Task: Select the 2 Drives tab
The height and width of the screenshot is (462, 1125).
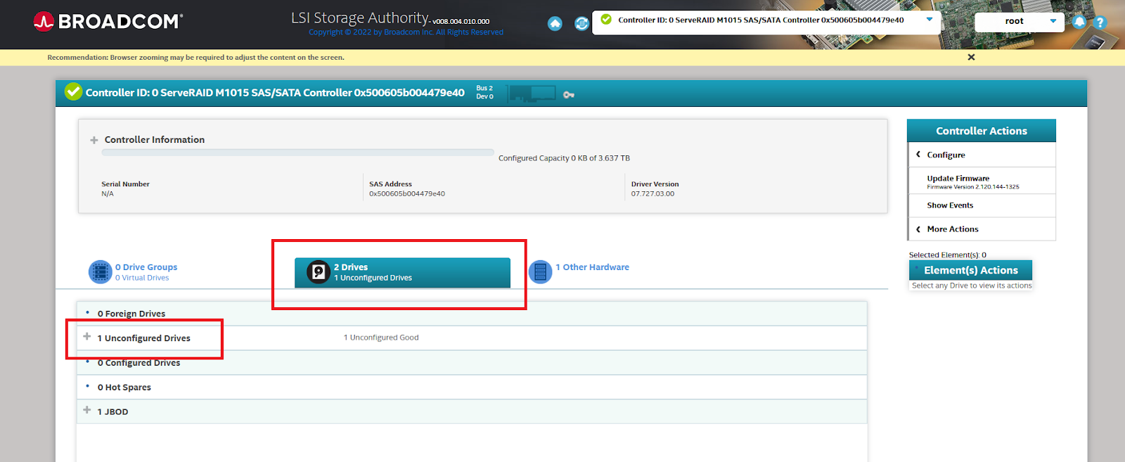Action: click(x=402, y=273)
